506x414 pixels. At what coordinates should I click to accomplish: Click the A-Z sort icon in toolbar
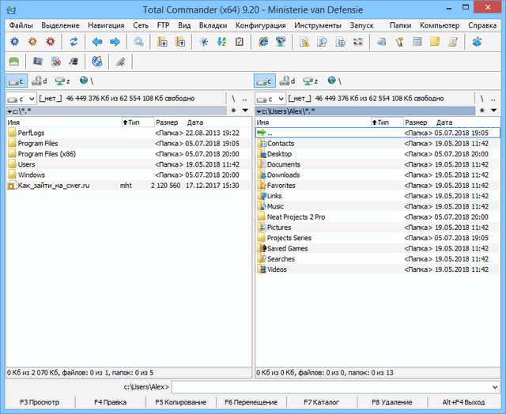(x=221, y=42)
